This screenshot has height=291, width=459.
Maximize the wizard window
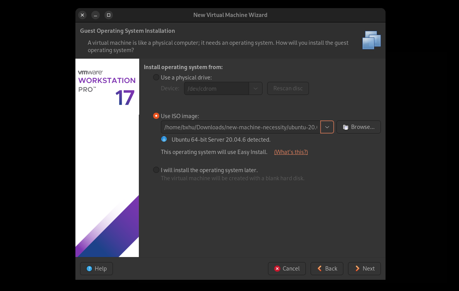[109, 15]
